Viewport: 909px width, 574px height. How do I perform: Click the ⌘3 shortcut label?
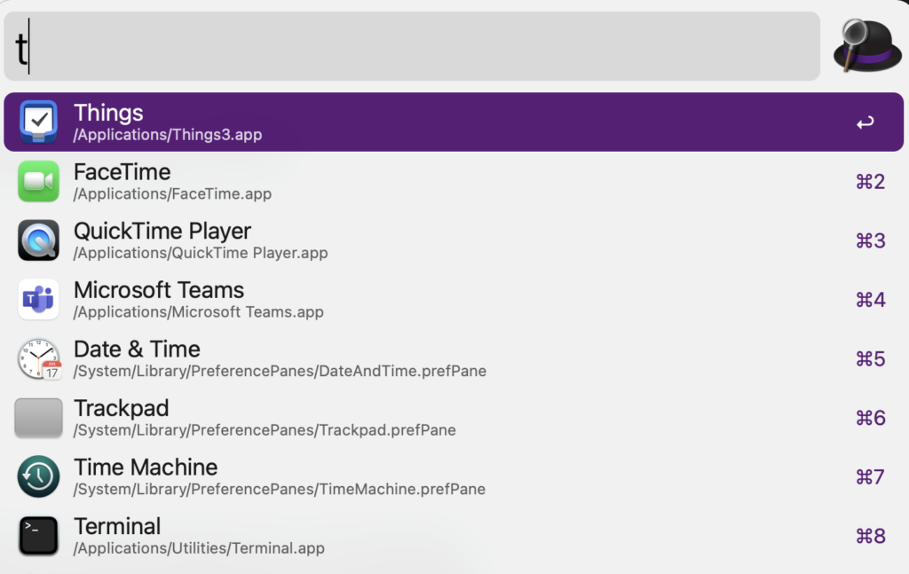pyautogui.click(x=870, y=241)
